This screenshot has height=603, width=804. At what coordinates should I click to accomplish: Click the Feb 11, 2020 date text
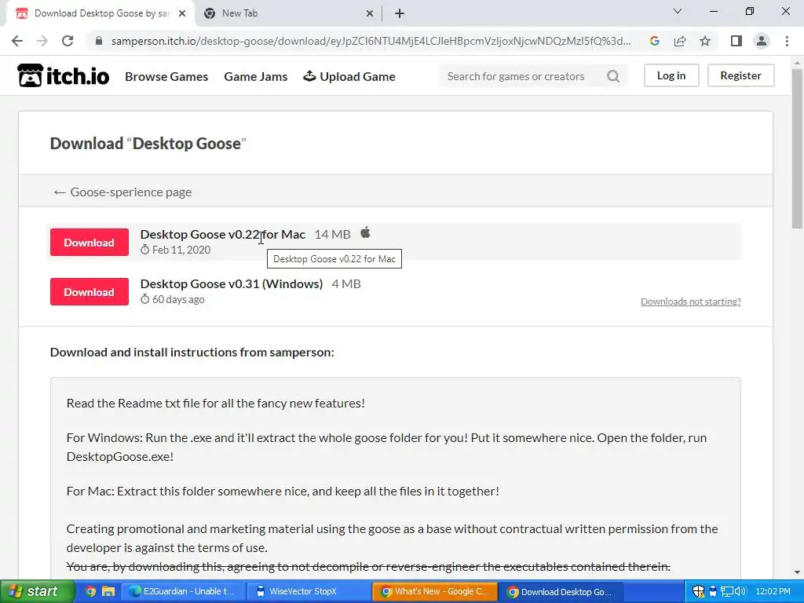(181, 250)
